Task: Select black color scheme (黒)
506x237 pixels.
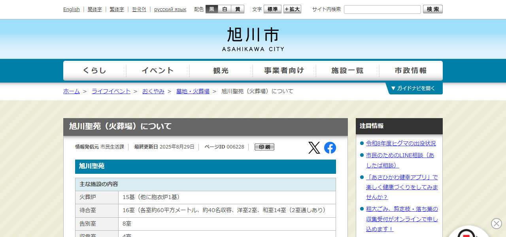Action: pyautogui.click(x=212, y=9)
